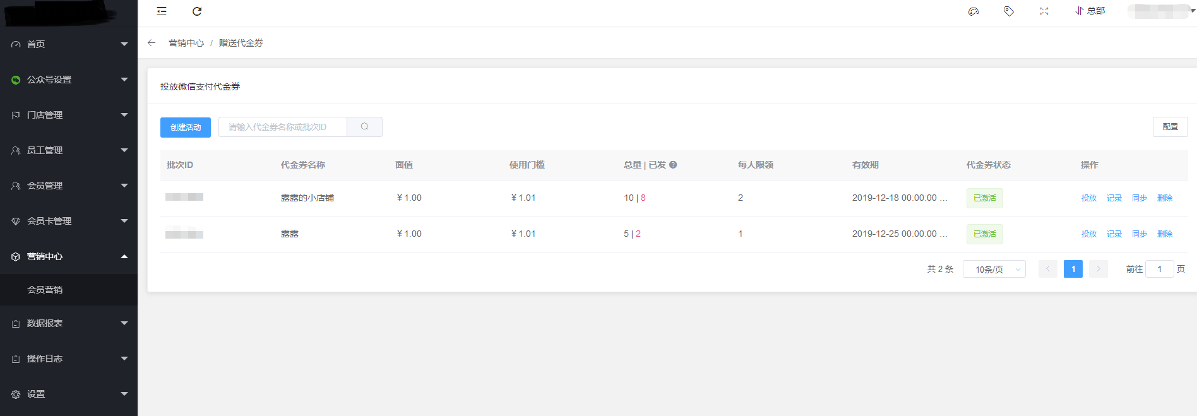Click 投放 for the 露露 coupon row
1197x416 pixels.
click(1089, 234)
